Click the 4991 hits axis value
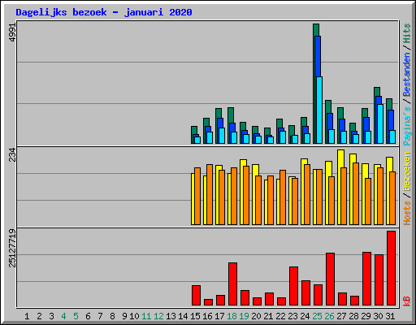The width and height of the screenshot is (416, 325). pos(13,32)
